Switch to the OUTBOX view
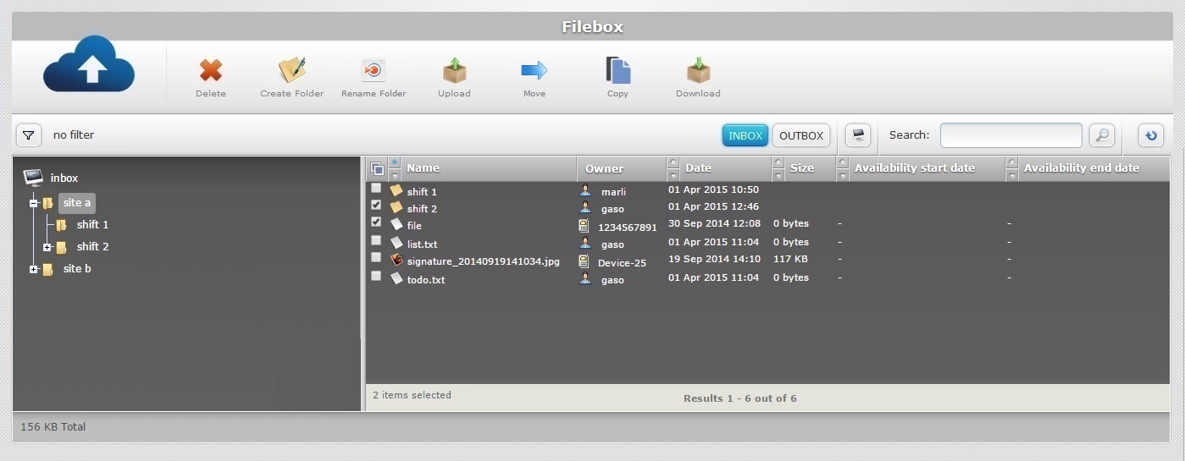 tap(801, 135)
